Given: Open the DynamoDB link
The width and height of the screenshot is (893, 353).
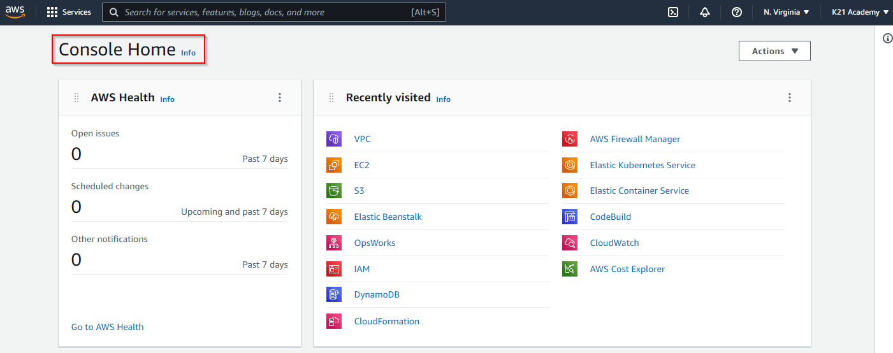Looking at the screenshot, I should [377, 294].
